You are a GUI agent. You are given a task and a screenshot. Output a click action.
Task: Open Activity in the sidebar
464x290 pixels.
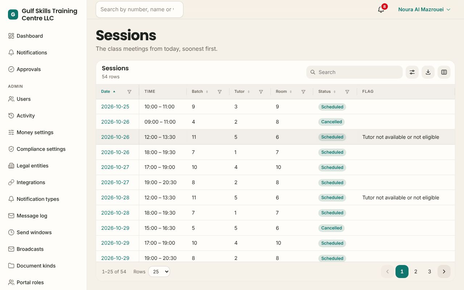pyautogui.click(x=43, y=116)
